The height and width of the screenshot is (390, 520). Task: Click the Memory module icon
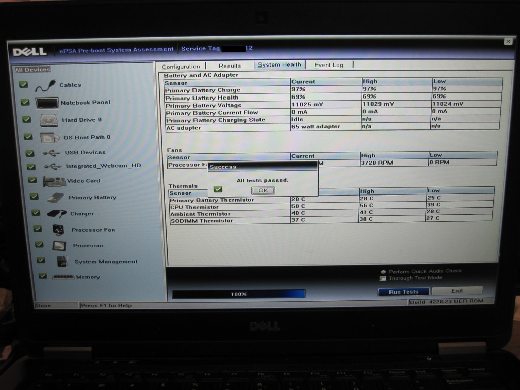click(63, 277)
